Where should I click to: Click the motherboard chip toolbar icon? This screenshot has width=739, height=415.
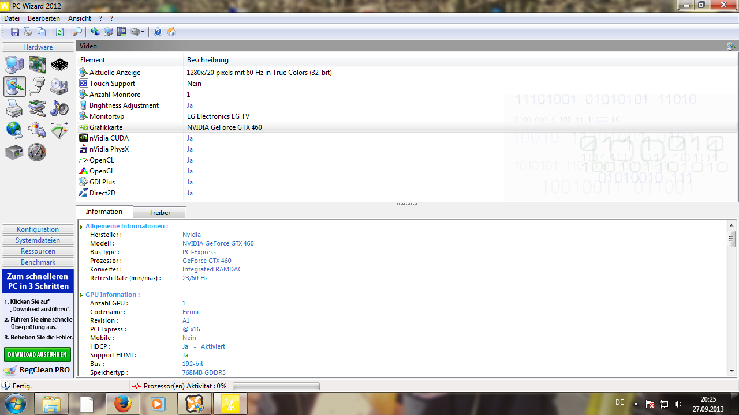(122, 32)
